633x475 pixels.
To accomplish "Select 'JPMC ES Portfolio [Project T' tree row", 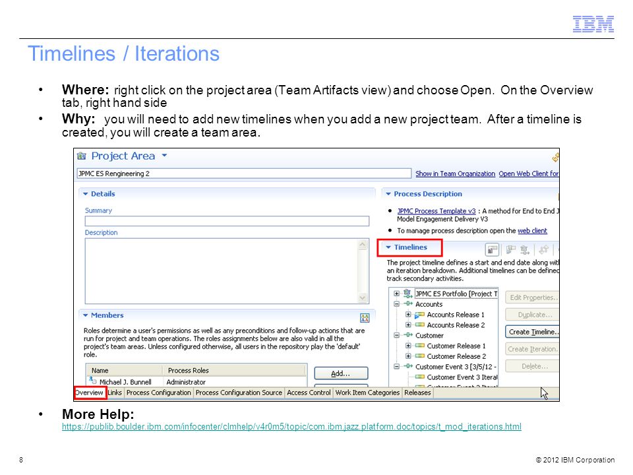I will (x=456, y=294).
